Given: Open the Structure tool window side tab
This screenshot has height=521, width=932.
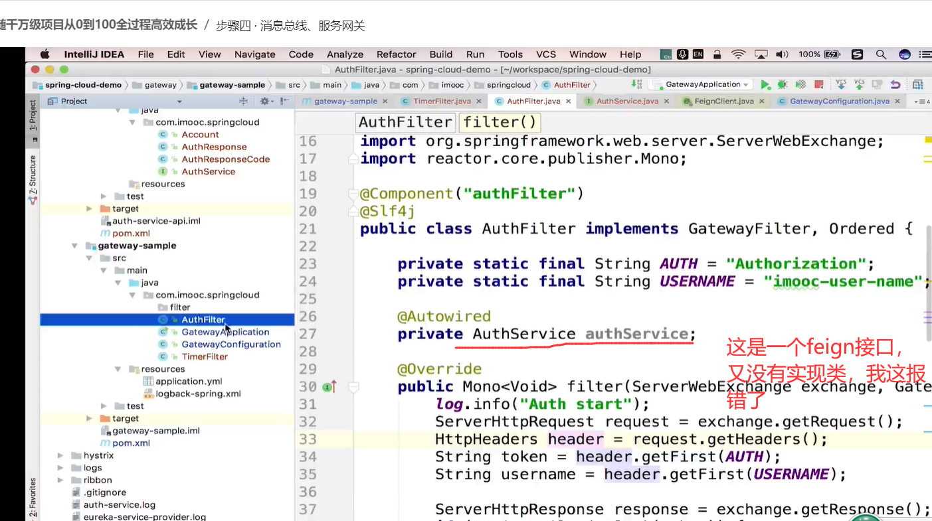Looking at the screenshot, I should pyautogui.click(x=33, y=179).
